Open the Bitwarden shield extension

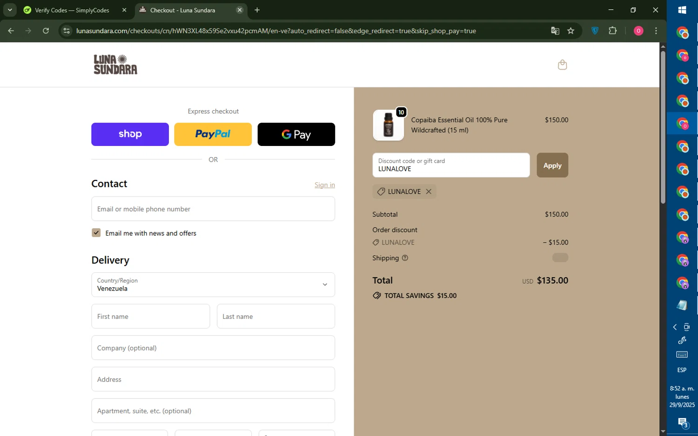[595, 31]
